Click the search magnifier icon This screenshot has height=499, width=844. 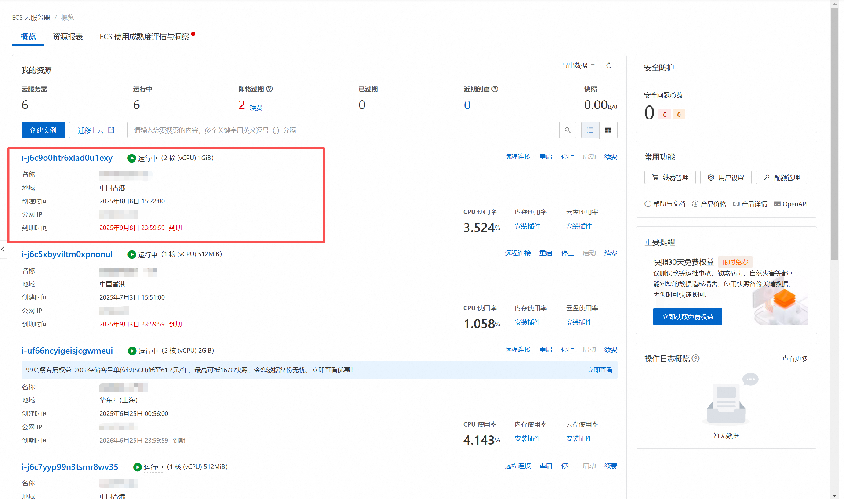(568, 130)
